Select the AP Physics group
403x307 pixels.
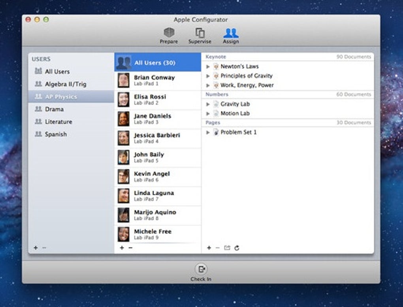point(71,97)
